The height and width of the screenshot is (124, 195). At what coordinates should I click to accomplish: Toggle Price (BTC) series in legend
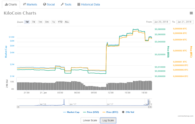[x=110, y=112]
